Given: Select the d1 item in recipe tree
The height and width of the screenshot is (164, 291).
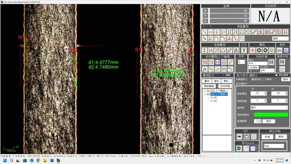Looking at the screenshot, I should click(x=215, y=98).
